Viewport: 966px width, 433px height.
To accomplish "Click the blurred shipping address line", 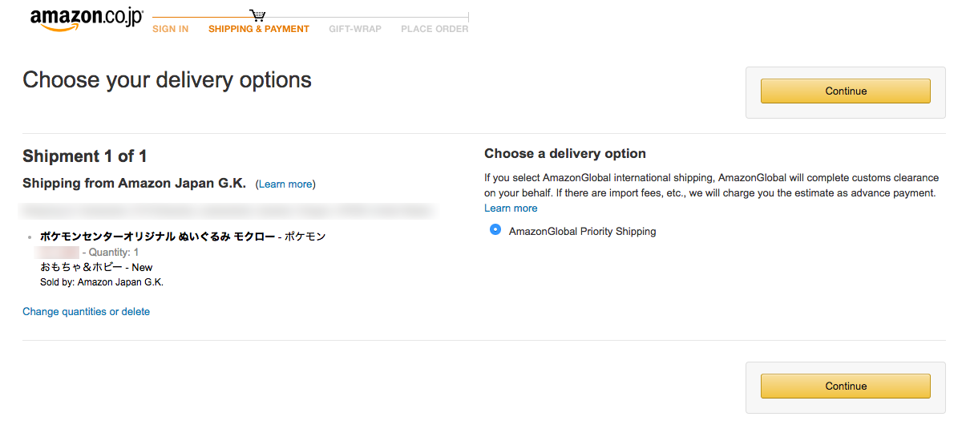I will pyautogui.click(x=228, y=211).
